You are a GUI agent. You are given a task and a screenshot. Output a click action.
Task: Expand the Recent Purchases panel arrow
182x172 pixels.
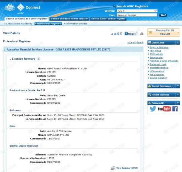(x=178, y=86)
